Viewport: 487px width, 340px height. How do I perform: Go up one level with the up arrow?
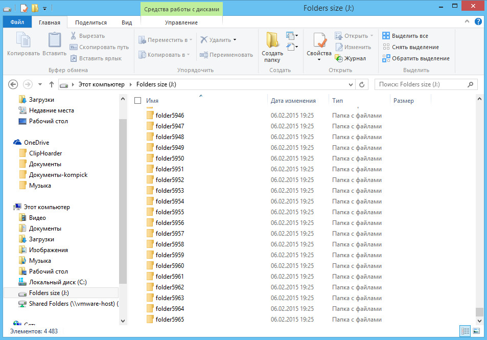click(52, 84)
